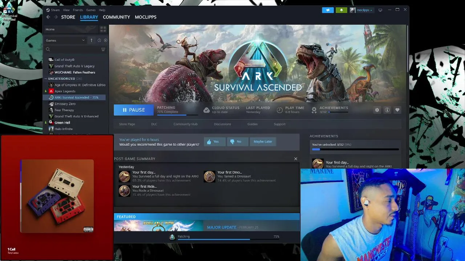Open the DLC link
This screenshot has width=465, height=261.
coord(154,124)
